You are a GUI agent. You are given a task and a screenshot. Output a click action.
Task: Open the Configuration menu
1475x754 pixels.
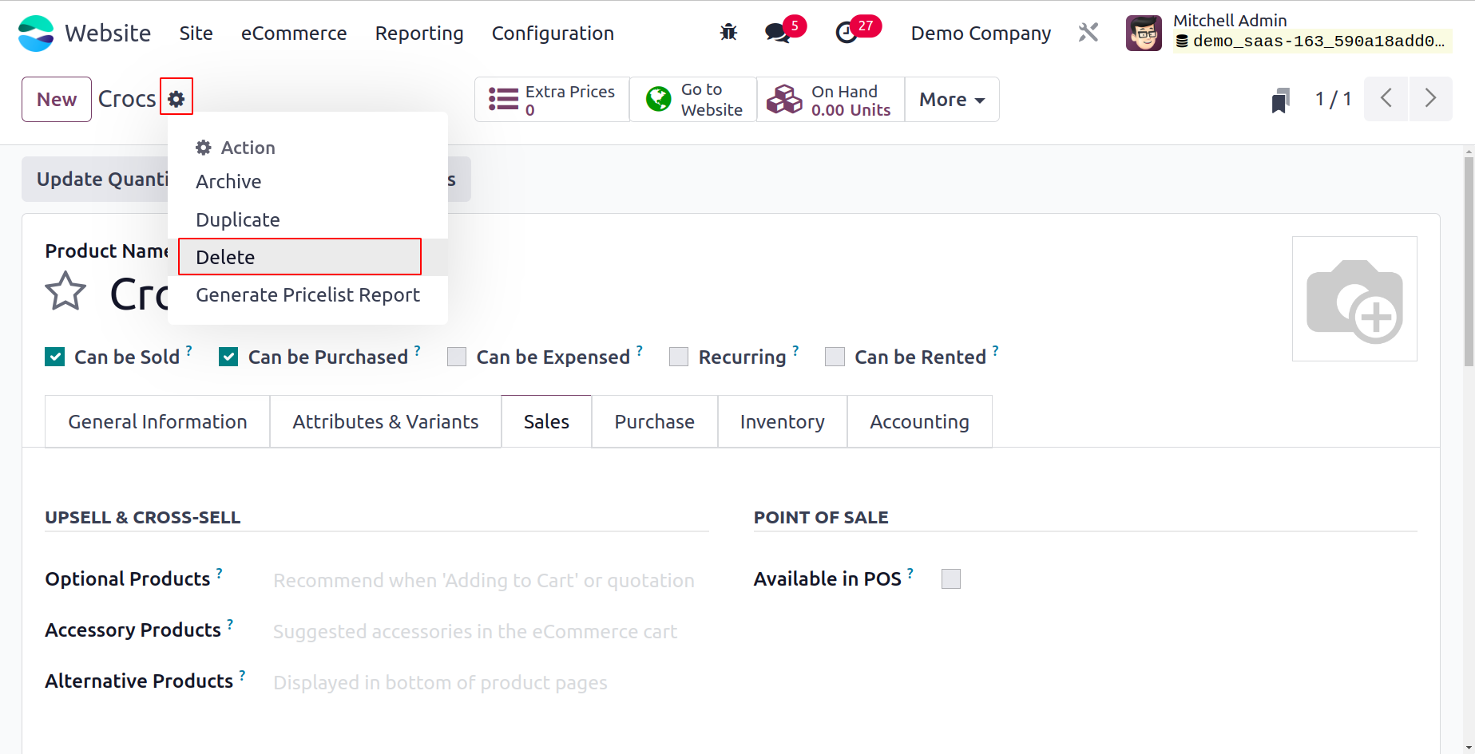coord(553,34)
